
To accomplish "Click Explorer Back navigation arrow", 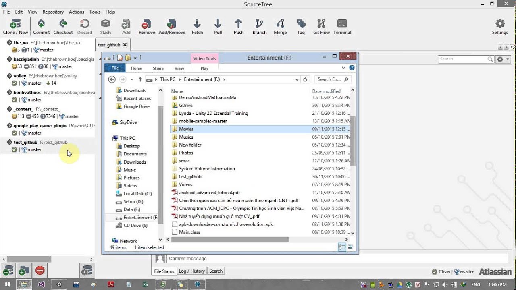I will point(112,79).
